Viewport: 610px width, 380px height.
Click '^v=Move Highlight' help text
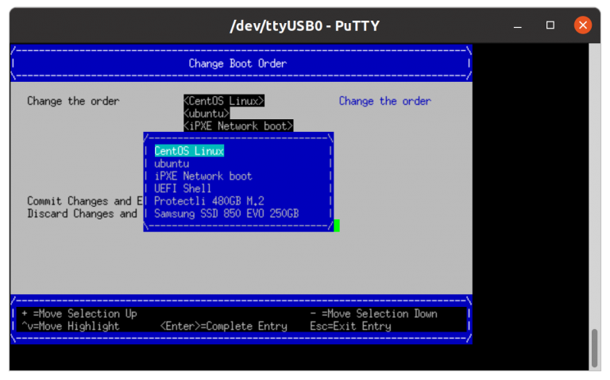tap(71, 326)
